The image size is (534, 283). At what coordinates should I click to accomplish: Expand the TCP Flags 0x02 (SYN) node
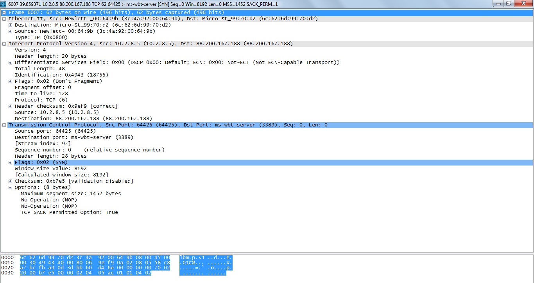[10, 162]
